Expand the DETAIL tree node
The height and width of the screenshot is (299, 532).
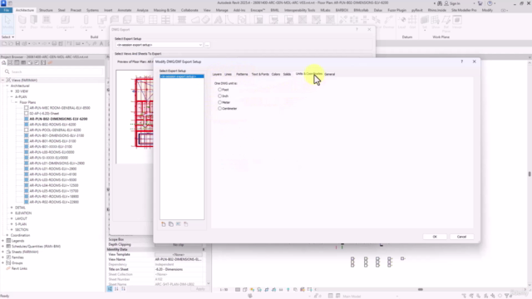(x=12, y=208)
